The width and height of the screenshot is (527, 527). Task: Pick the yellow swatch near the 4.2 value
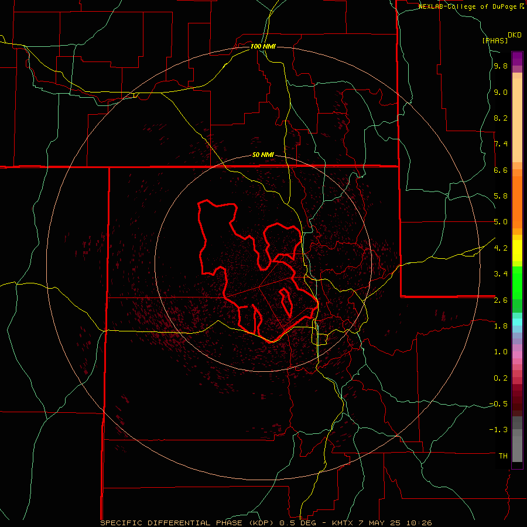point(517,251)
